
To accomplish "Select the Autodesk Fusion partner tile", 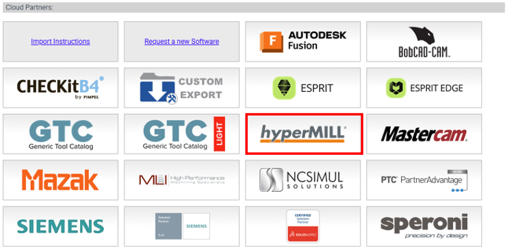I will tap(303, 42).
